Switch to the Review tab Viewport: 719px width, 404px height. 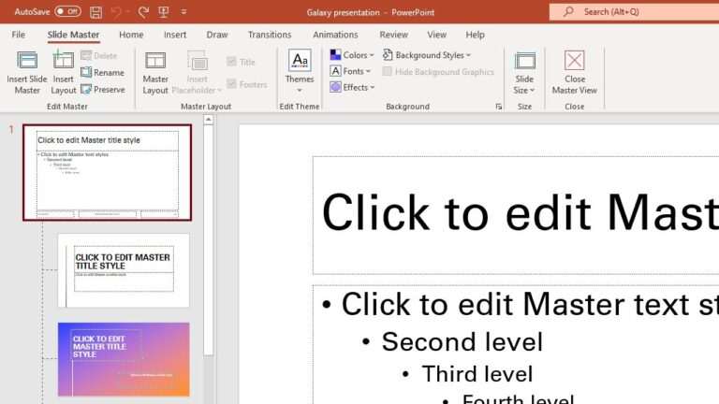(394, 35)
